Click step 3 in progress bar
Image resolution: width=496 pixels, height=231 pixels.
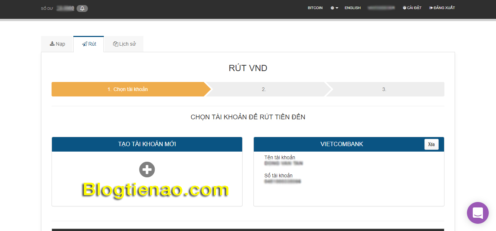click(384, 89)
